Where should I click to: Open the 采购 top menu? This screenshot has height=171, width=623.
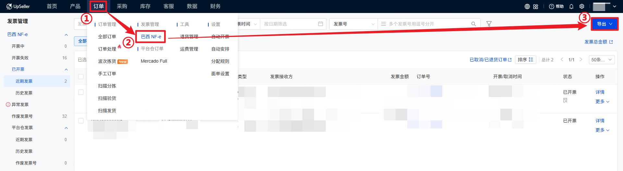tap(122, 6)
